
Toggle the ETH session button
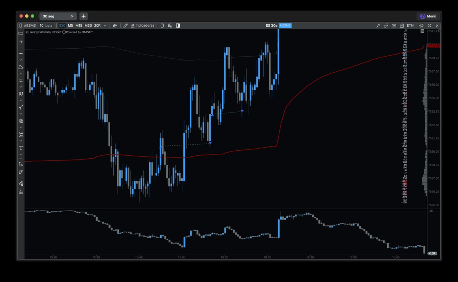(411, 25)
